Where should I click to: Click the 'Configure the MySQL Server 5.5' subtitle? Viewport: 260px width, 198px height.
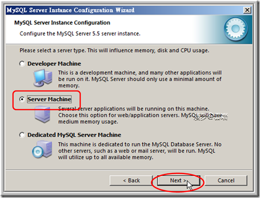coord(80,34)
